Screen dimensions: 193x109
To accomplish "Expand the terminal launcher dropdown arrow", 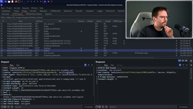I will click(x=21, y=2).
